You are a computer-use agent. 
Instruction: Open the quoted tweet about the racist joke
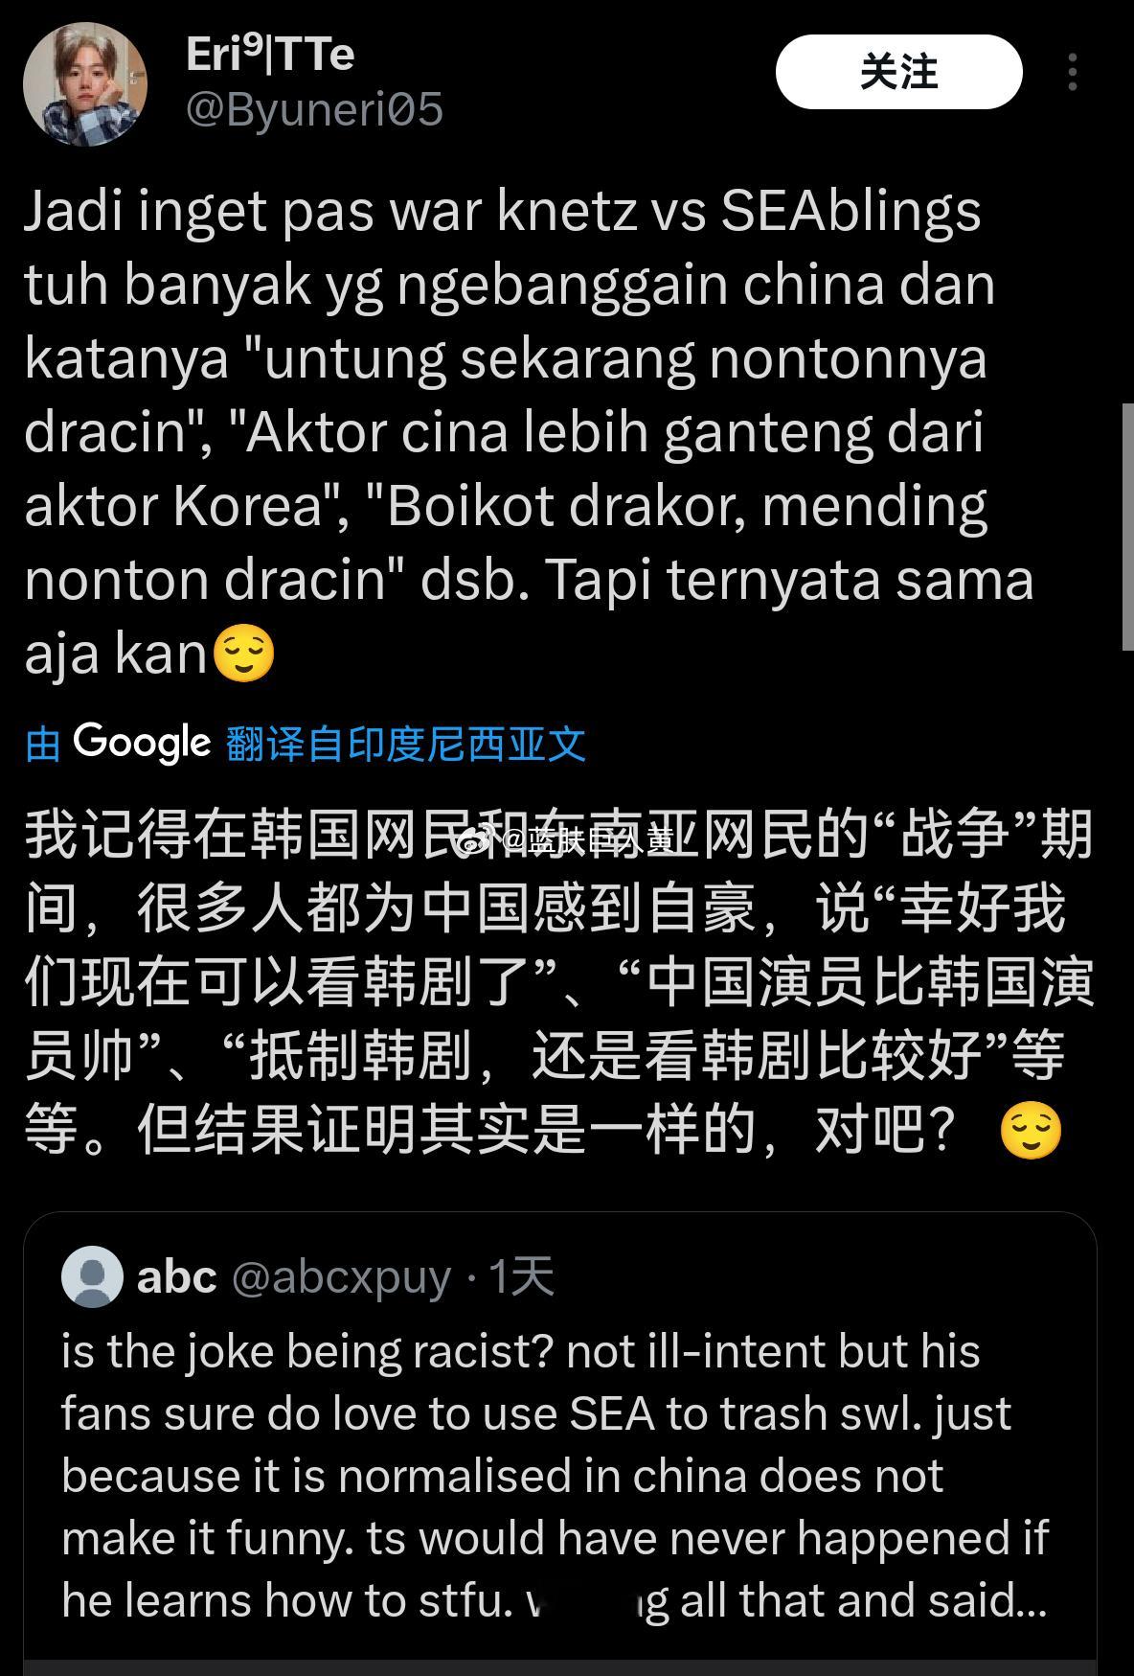(560, 1444)
